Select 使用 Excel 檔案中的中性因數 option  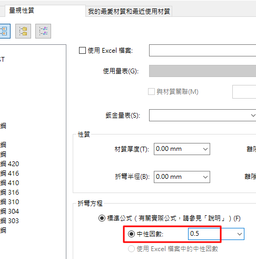131,249
